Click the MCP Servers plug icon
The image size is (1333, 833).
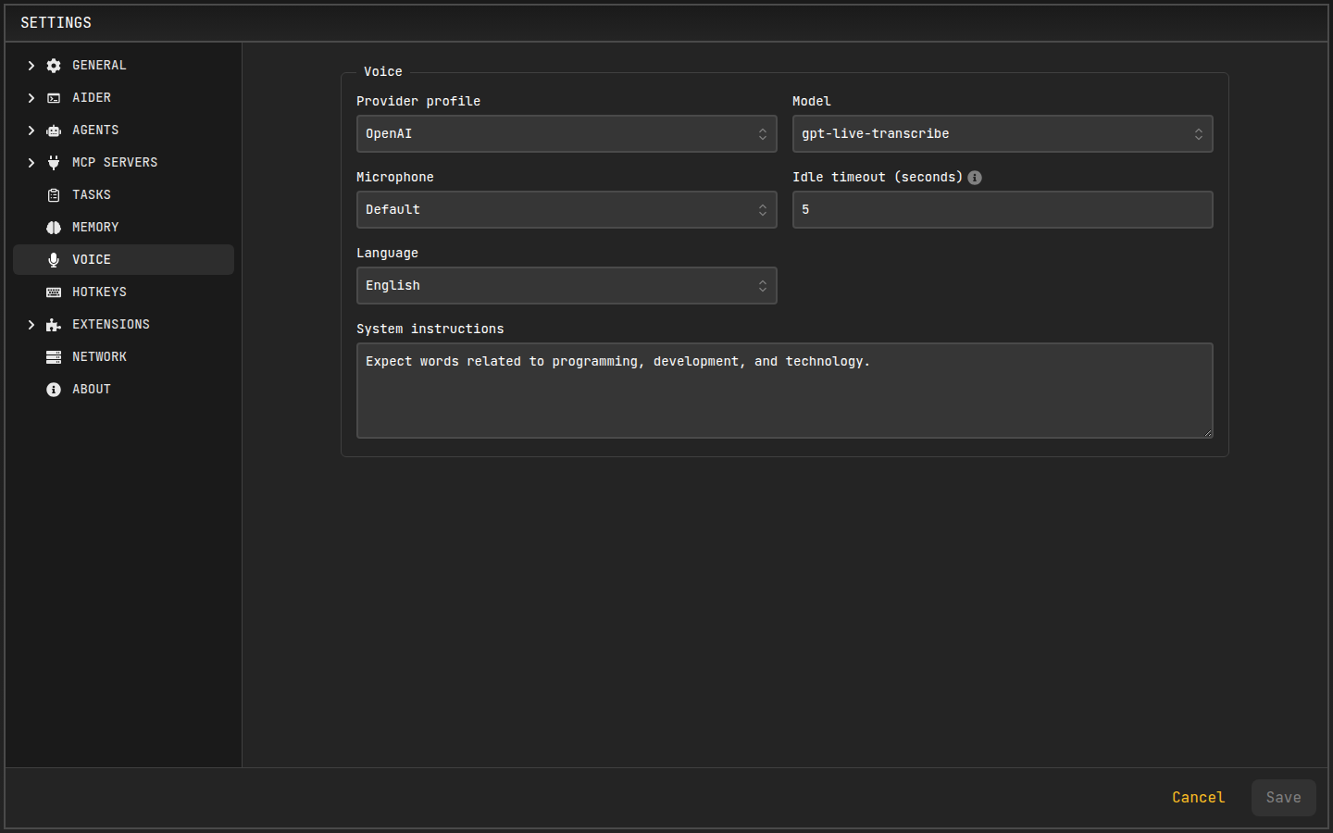coord(54,163)
